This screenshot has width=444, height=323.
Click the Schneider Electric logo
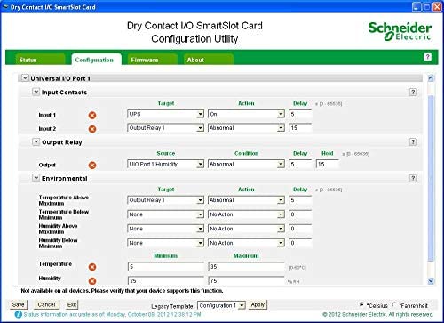400,31
